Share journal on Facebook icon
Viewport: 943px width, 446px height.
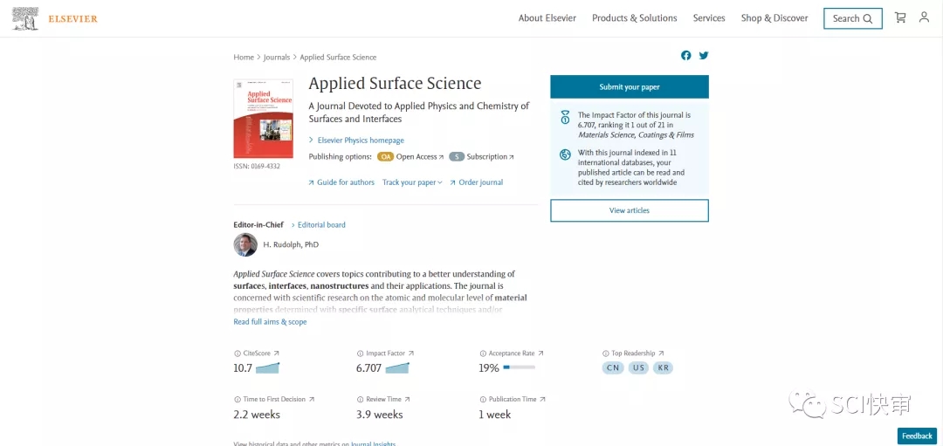(686, 56)
